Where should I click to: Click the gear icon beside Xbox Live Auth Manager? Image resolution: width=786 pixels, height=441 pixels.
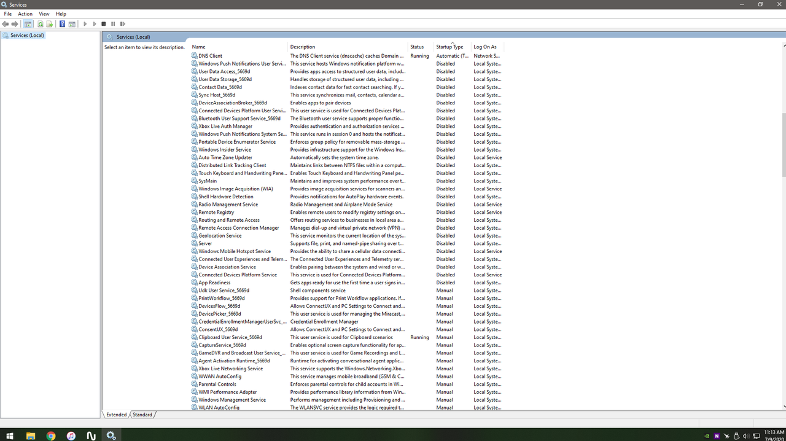pyautogui.click(x=195, y=126)
